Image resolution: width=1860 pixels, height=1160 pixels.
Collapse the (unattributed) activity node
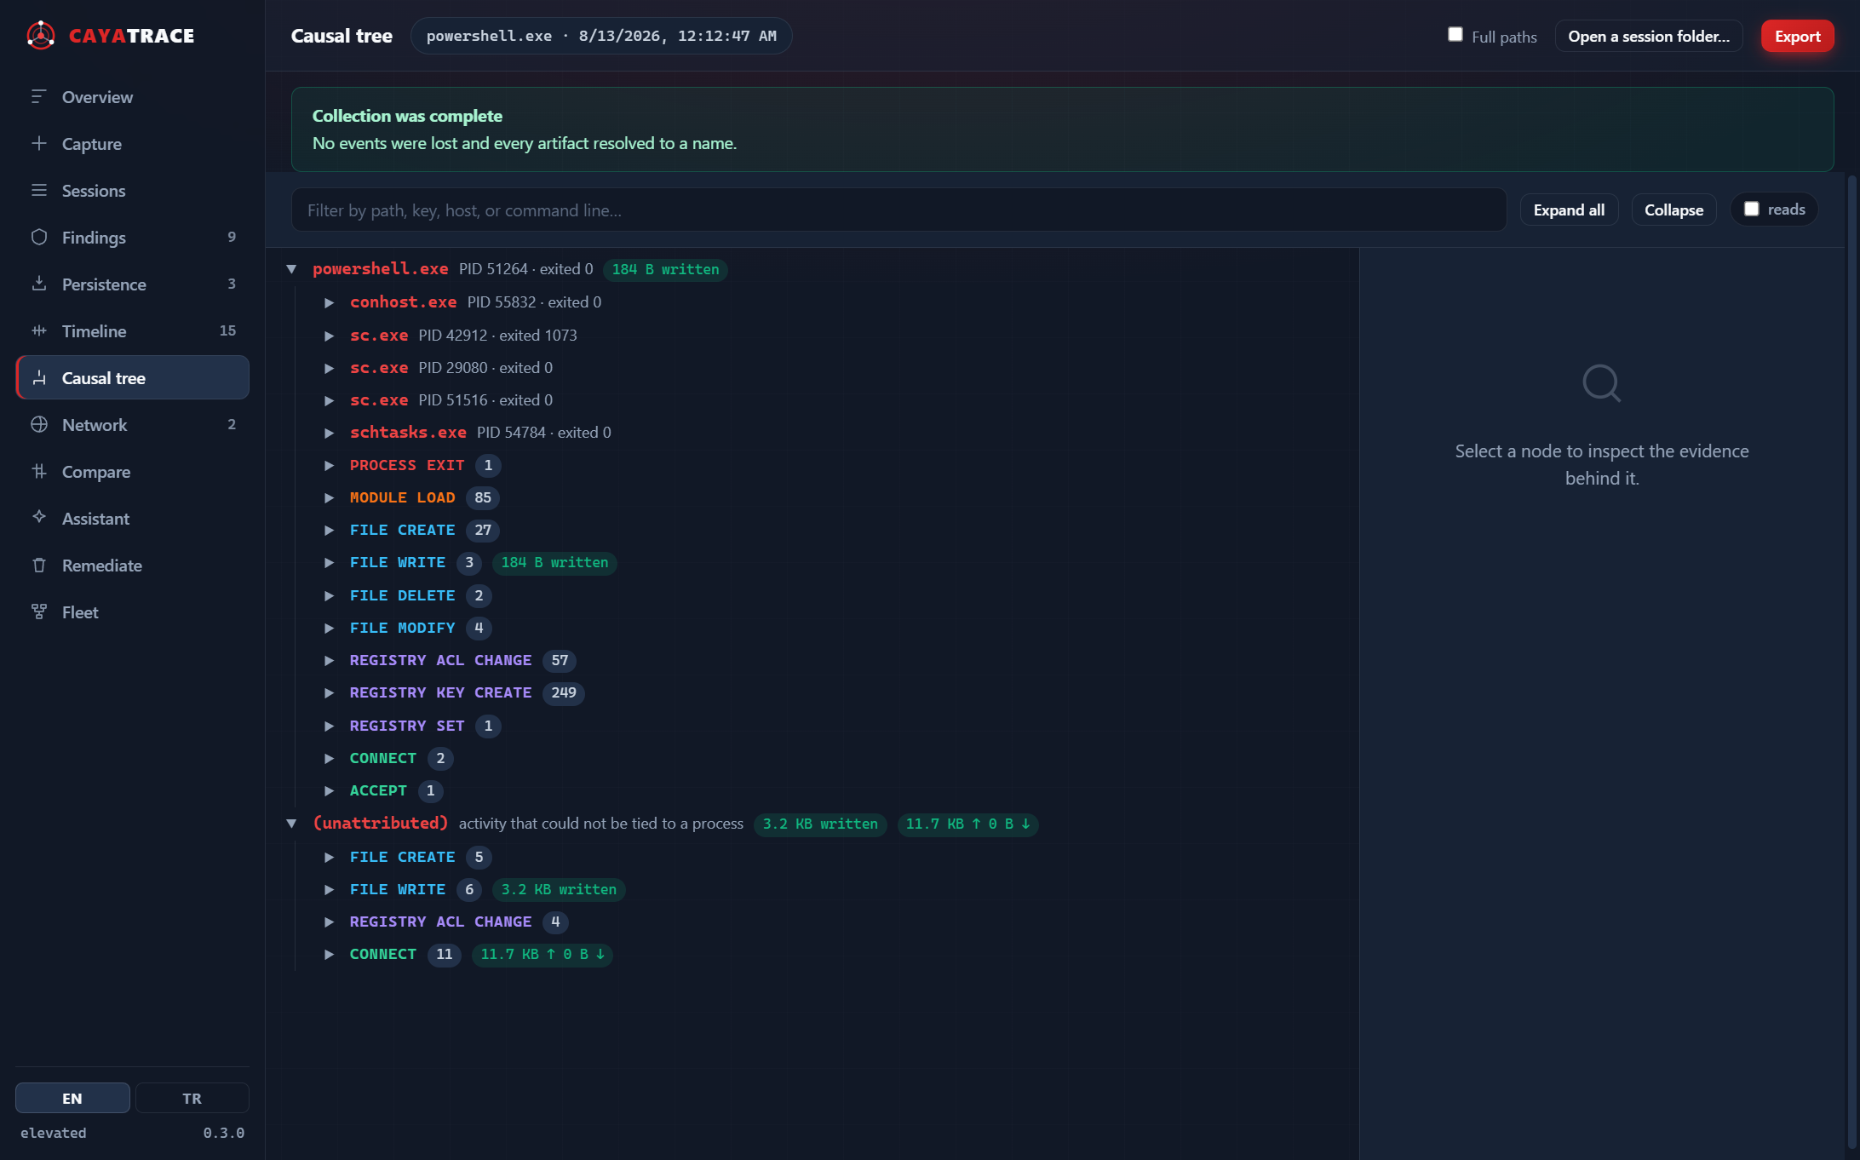tap(291, 824)
